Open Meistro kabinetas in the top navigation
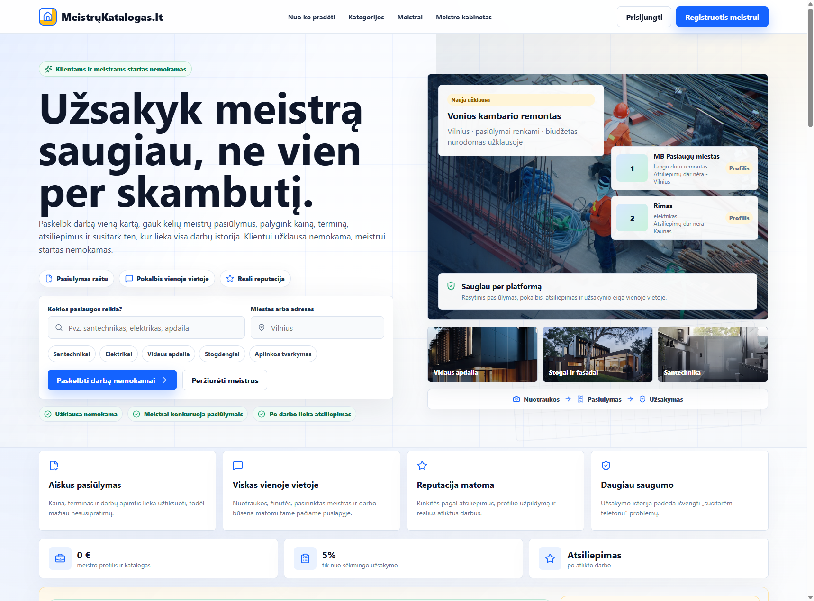 (x=464, y=17)
